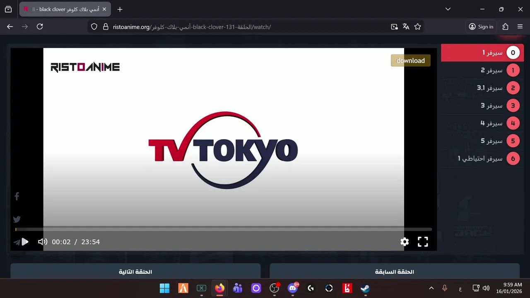Viewport: 530px width, 298px height.
Task: Select server سيرفر 4
Action: pos(482,123)
